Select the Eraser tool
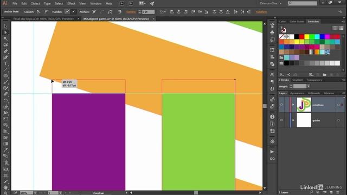The width and height of the screenshot is (347, 195). pyautogui.click(x=5, y=94)
